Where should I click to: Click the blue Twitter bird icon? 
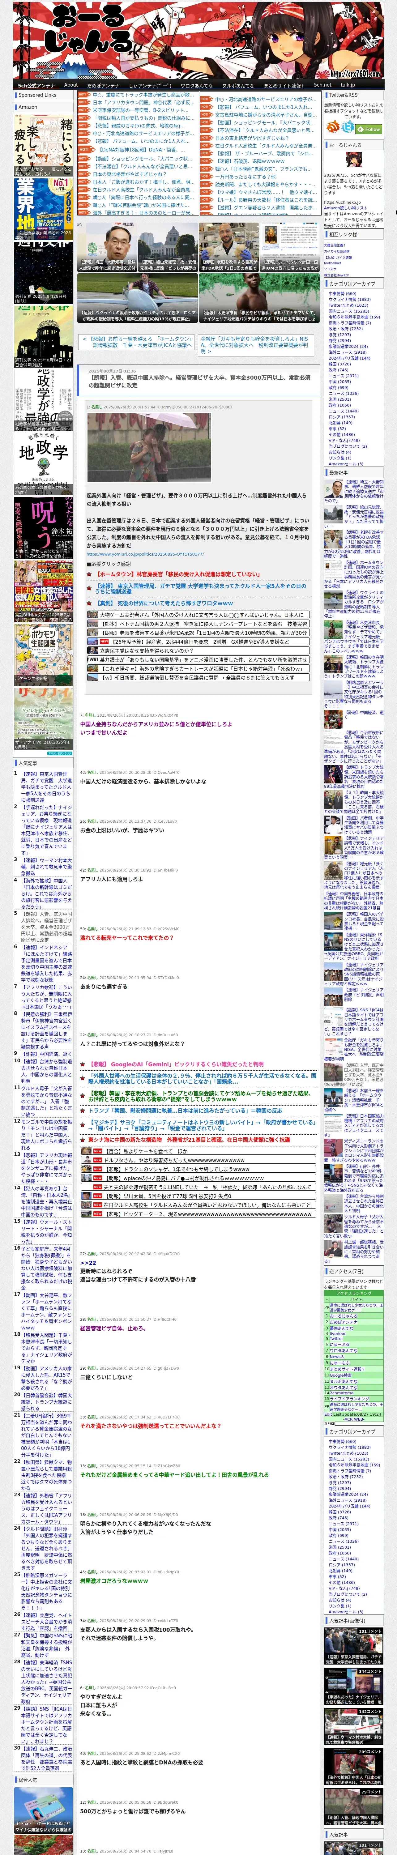(x=348, y=127)
